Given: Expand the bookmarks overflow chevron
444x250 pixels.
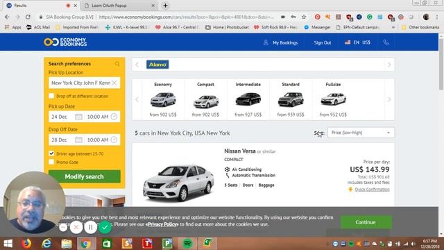Looking at the screenshot, I should click(393, 28).
